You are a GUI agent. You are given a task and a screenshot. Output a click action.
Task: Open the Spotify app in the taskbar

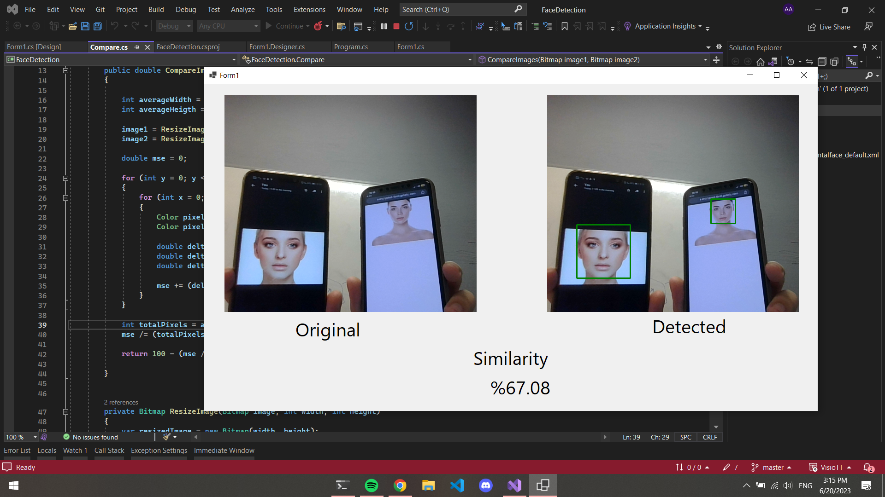(371, 485)
